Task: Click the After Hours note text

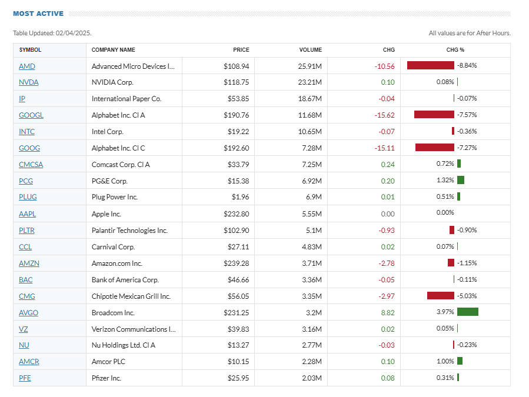Action: coord(470,33)
